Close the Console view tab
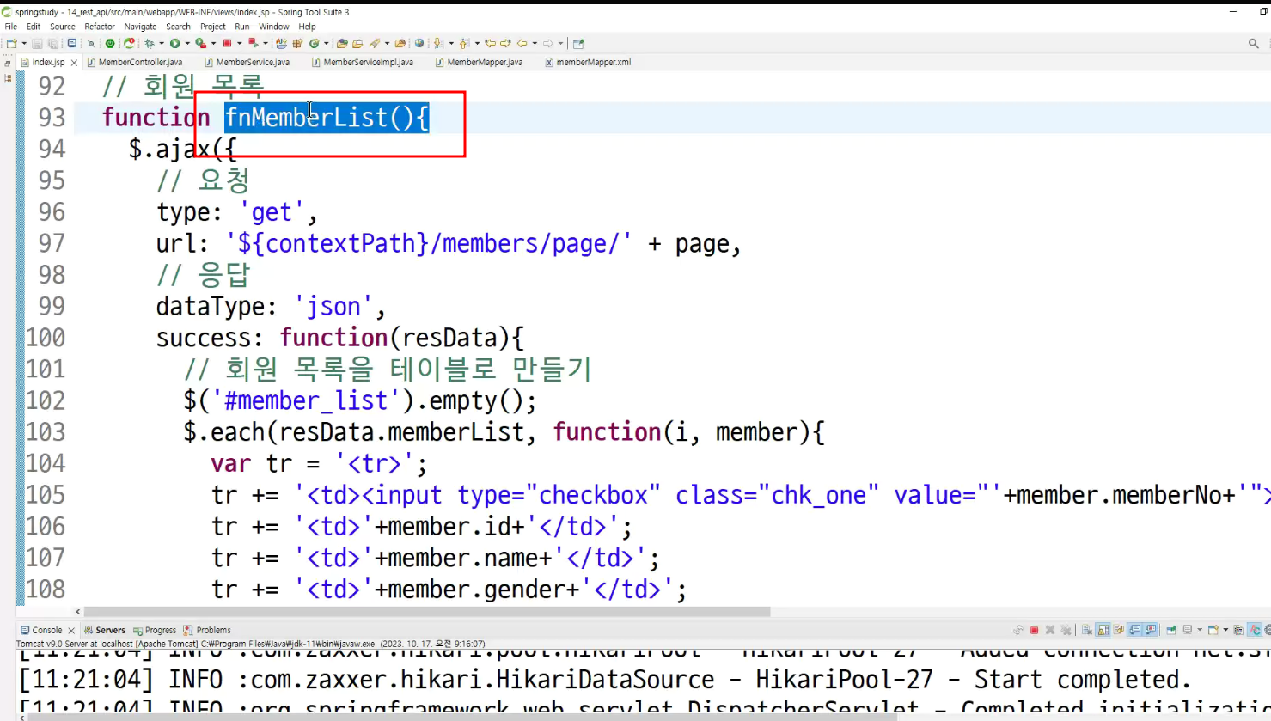This screenshot has width=1271, height=721. point(71,631)
